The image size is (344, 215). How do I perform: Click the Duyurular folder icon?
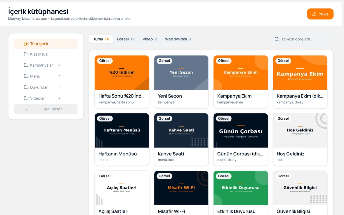point(26,87)
